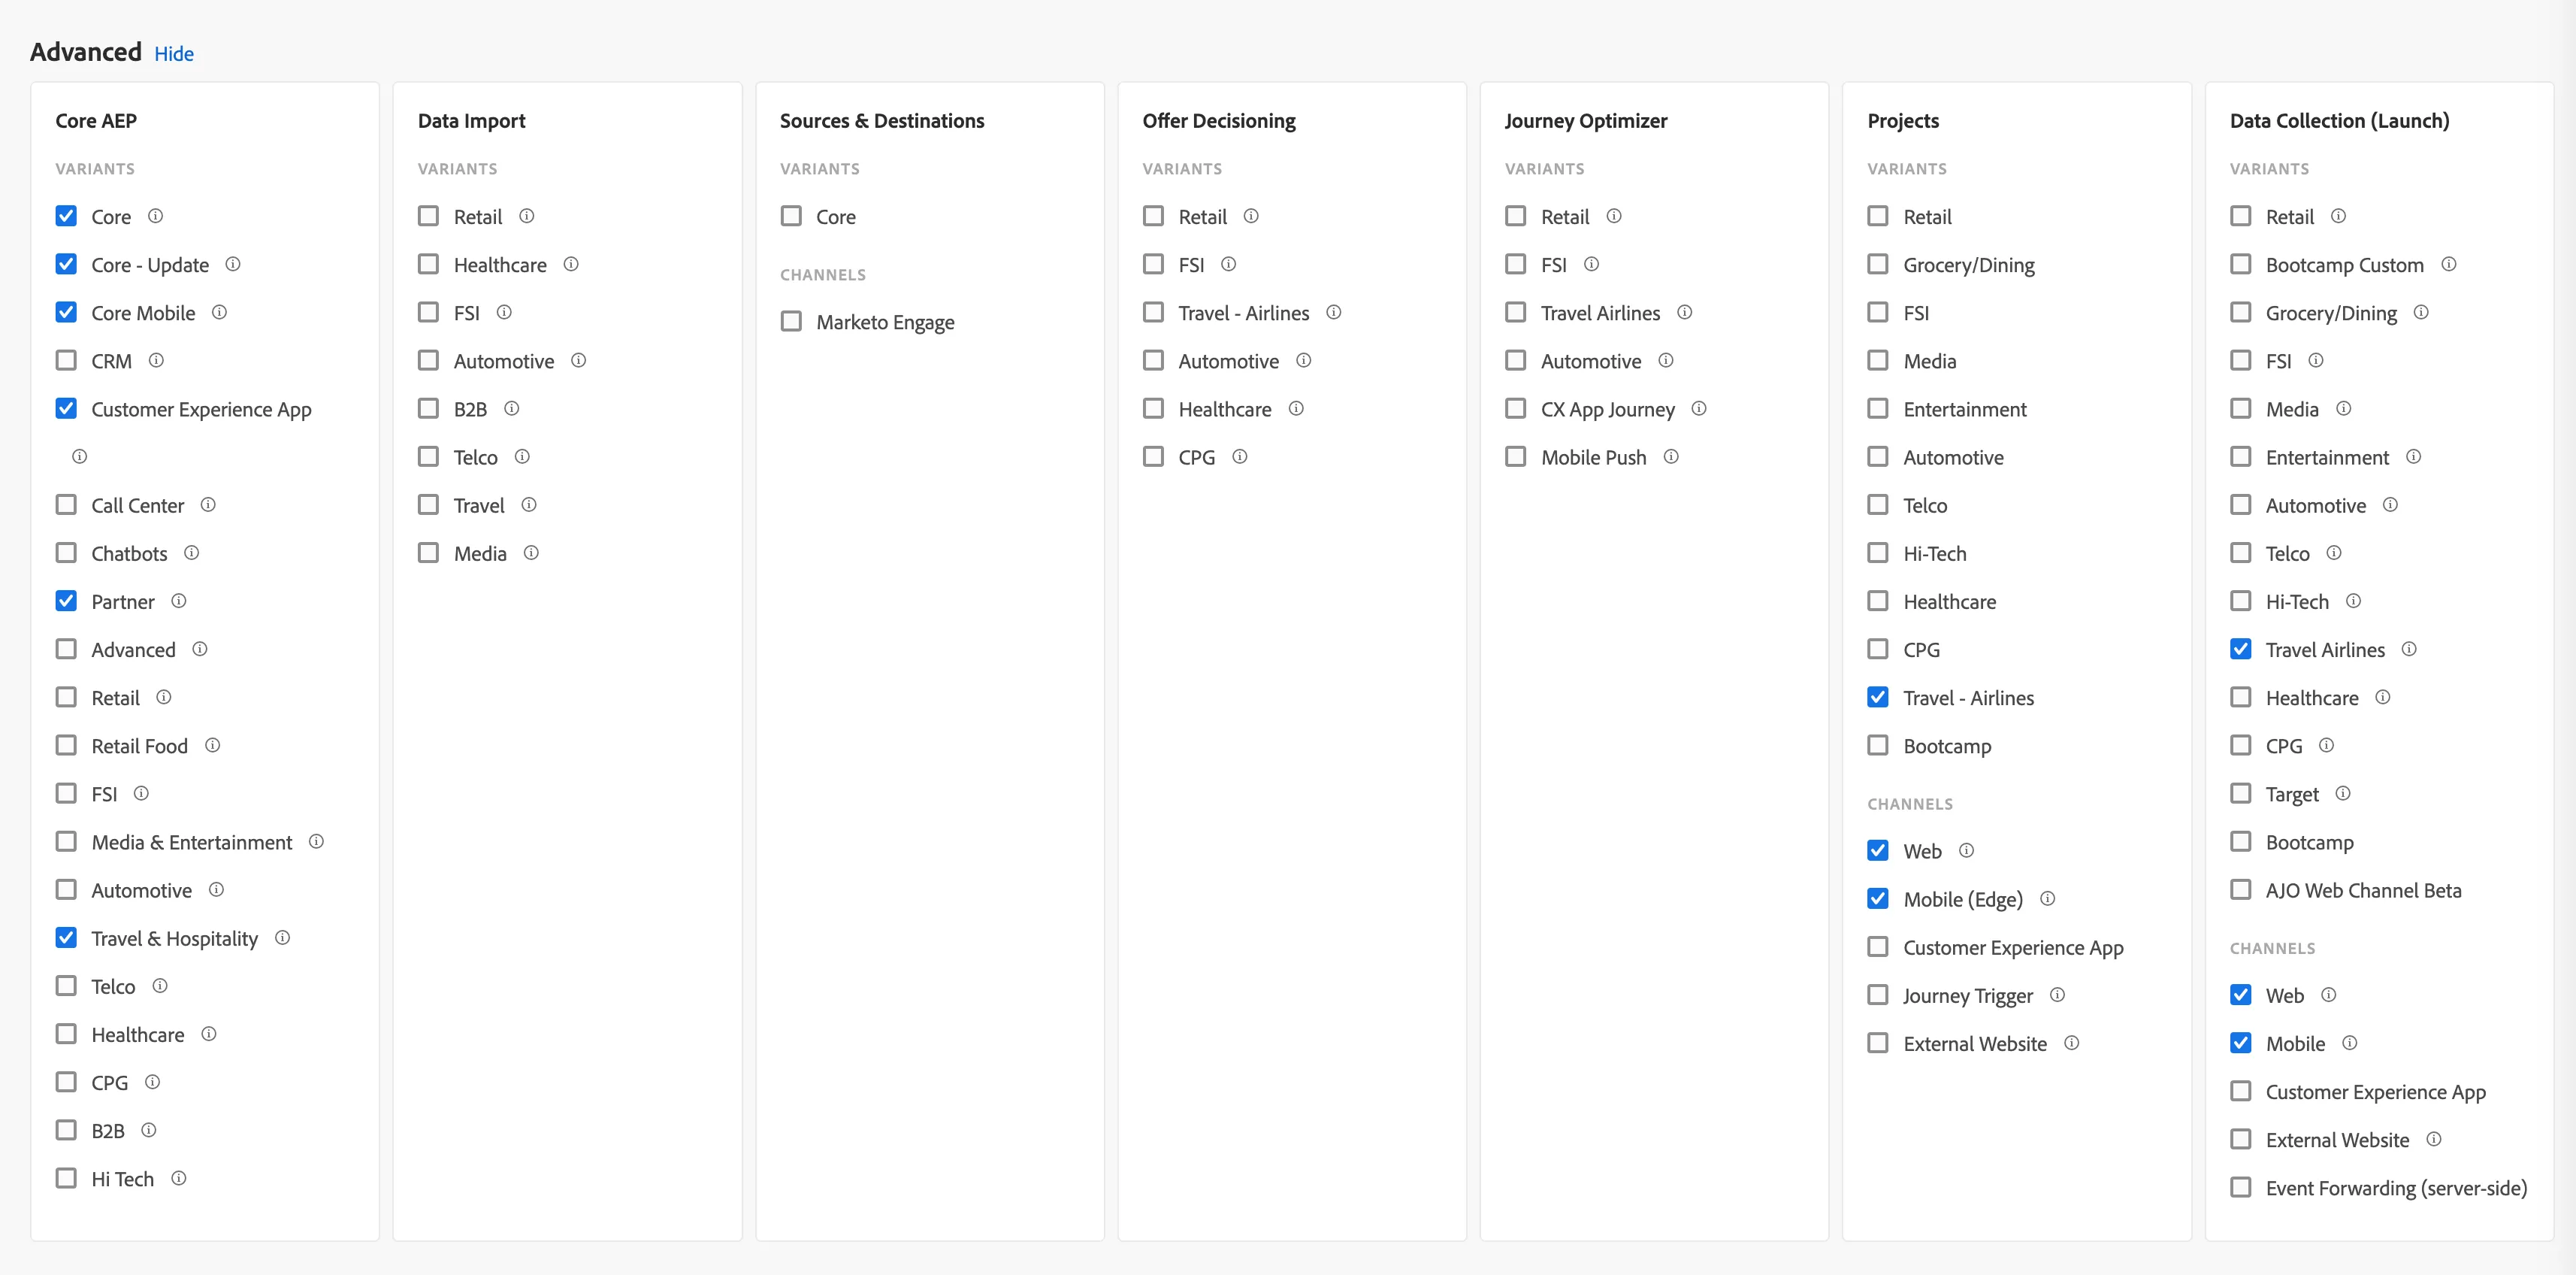Screen dimensions: 2576x1275
Task: Click info icon beside Journey Trigger
Action: [x=2057, y=995]
